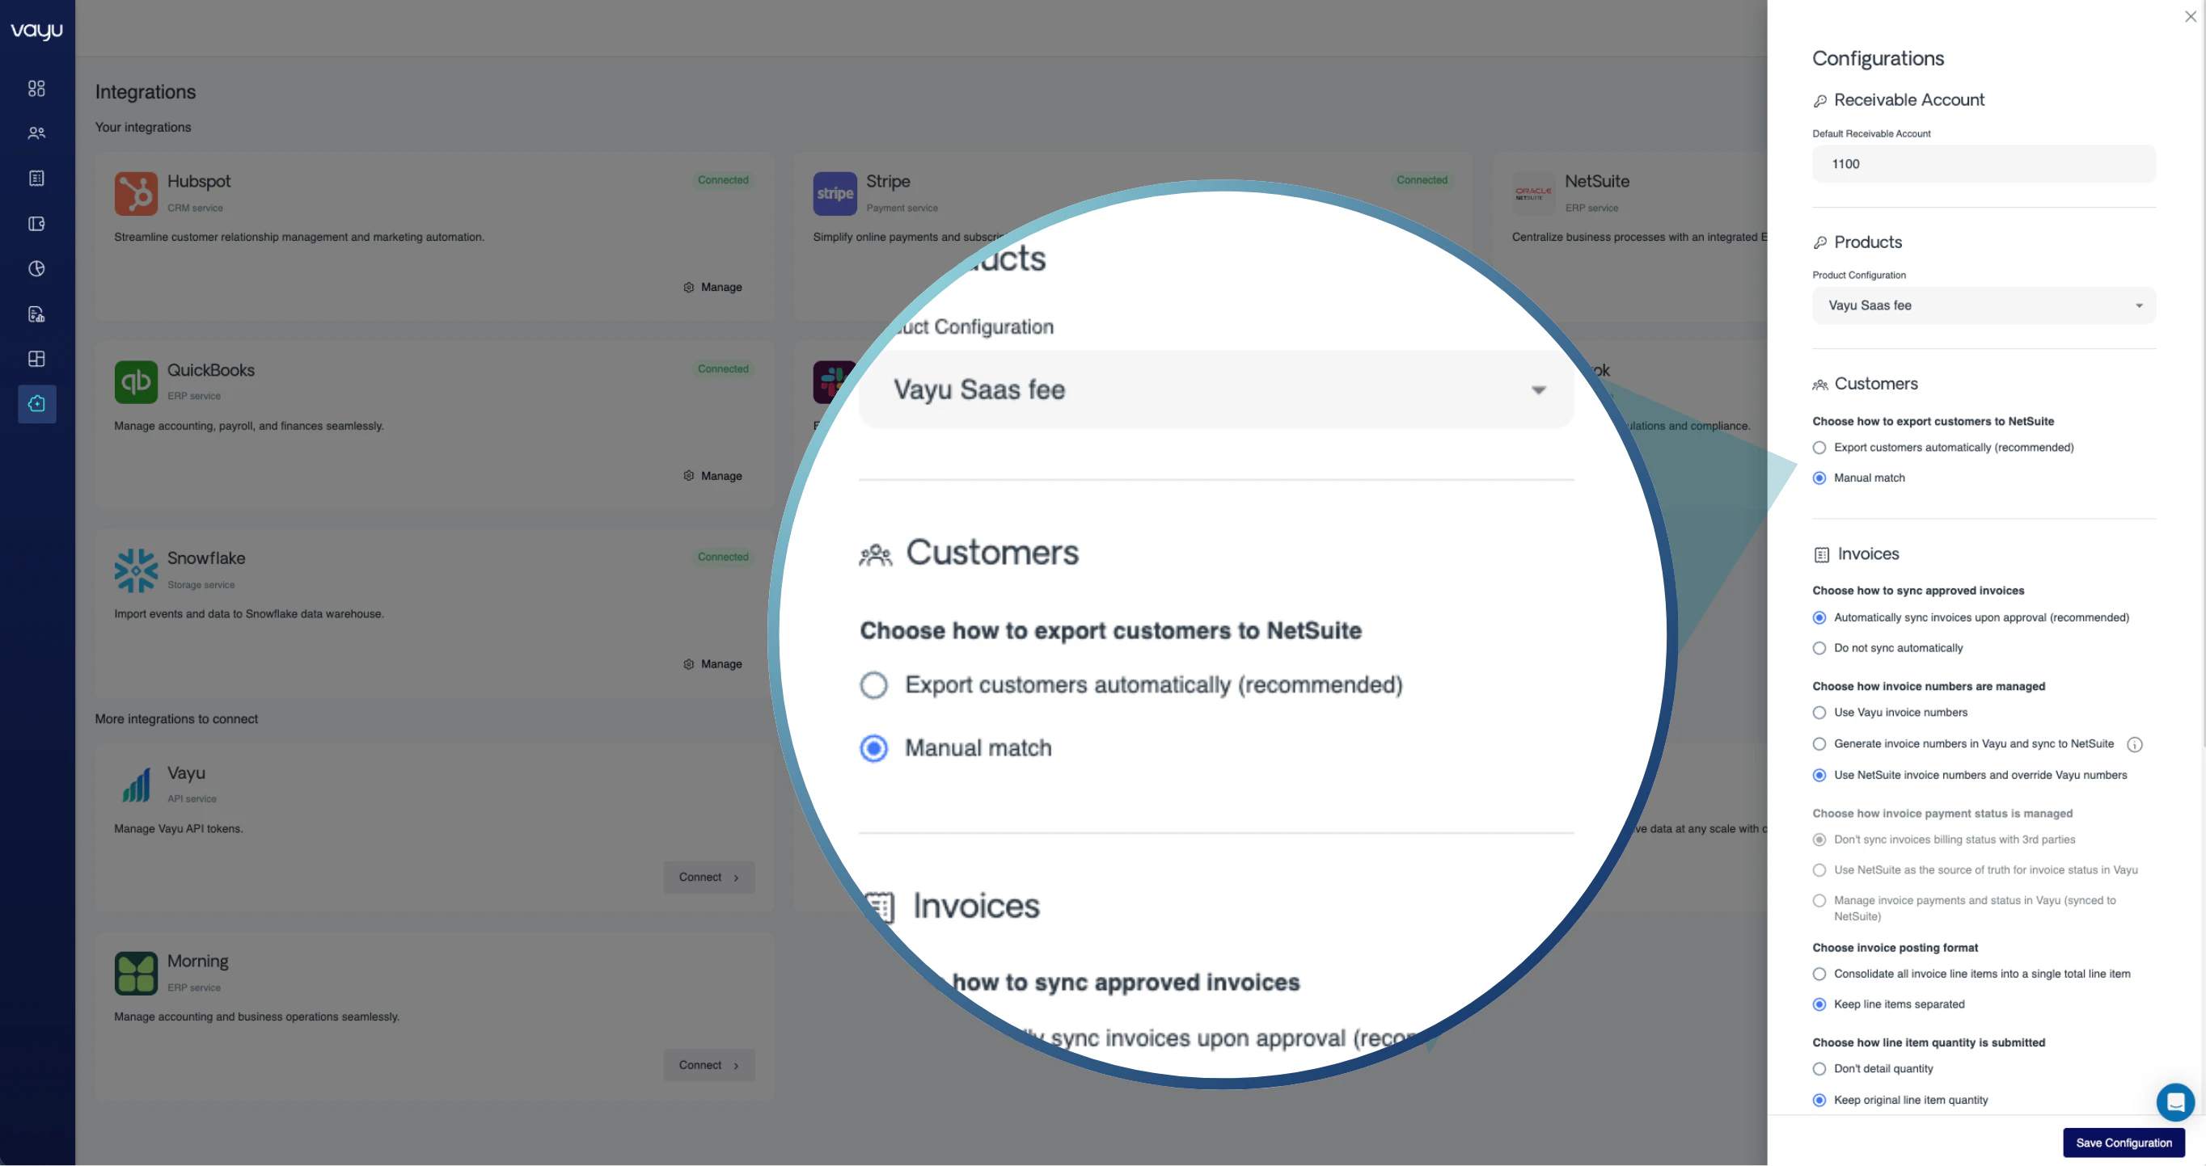Click the 'Choose invoice posting format' label
Screen dimensions: 2206x1166
(x=1895, y=948)
